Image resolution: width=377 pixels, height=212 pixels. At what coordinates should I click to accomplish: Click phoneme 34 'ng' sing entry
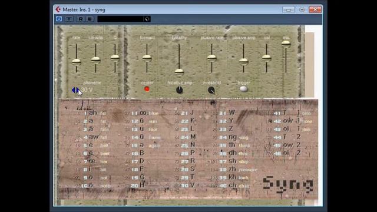pos(234,137)
